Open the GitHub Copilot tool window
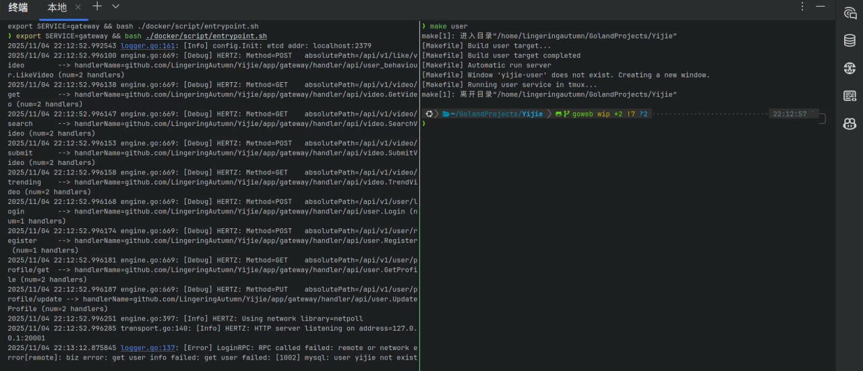The width and height of the screenshot is (863, 371). 850,123
